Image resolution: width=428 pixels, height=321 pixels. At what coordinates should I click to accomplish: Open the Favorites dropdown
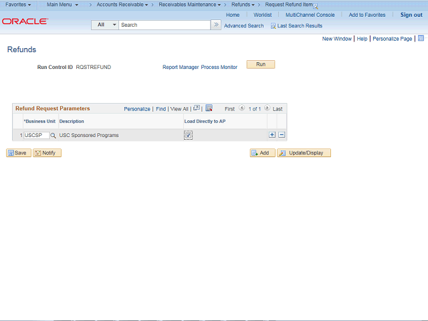[x=18, y=5]
